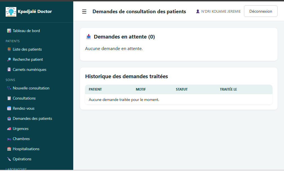Click the PATIENT column header
The image size is (284, 171).
pos(95,89)
